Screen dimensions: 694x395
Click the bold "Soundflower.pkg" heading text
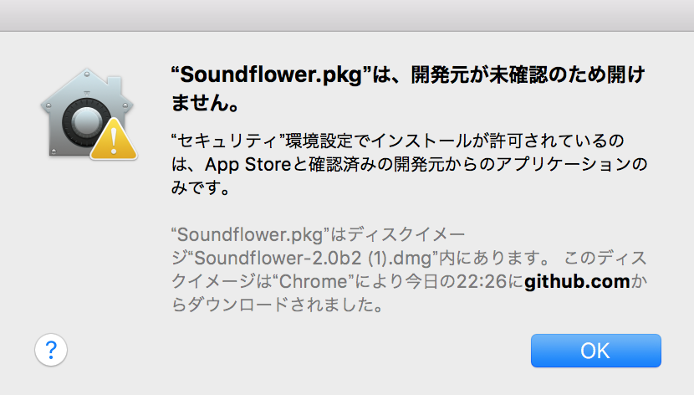pos(271,74)
